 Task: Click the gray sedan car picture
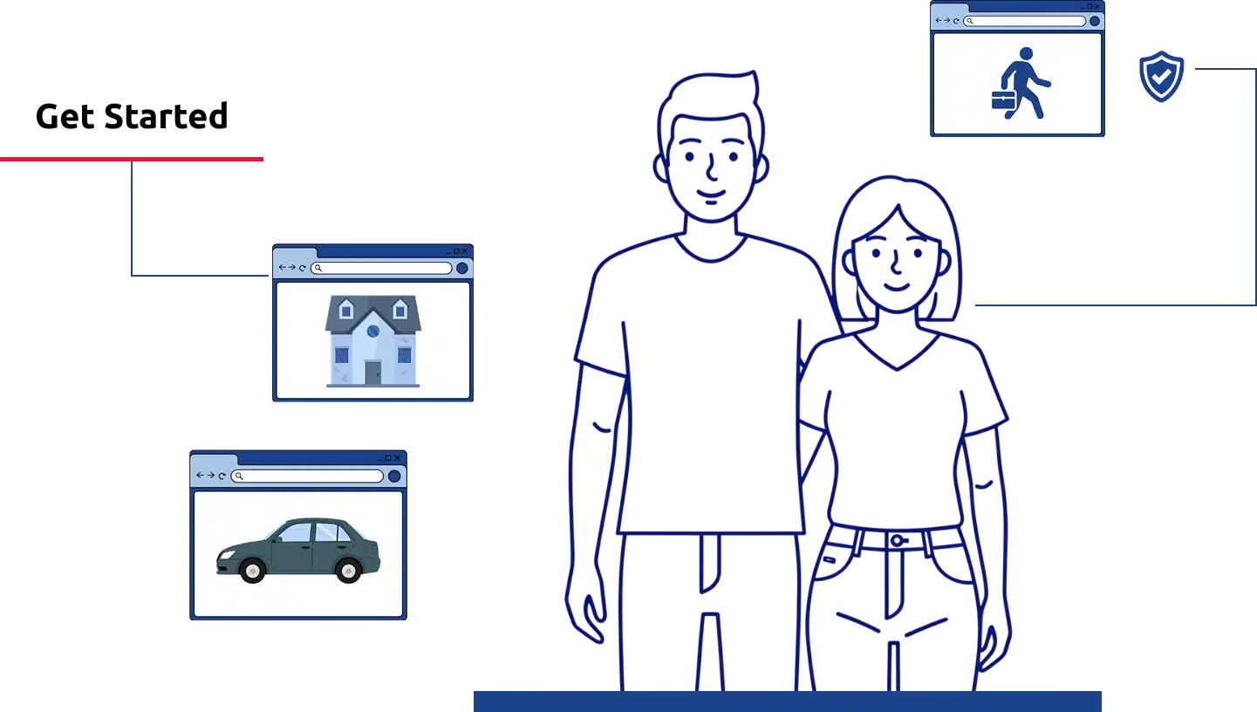click(x=298, y=550)
